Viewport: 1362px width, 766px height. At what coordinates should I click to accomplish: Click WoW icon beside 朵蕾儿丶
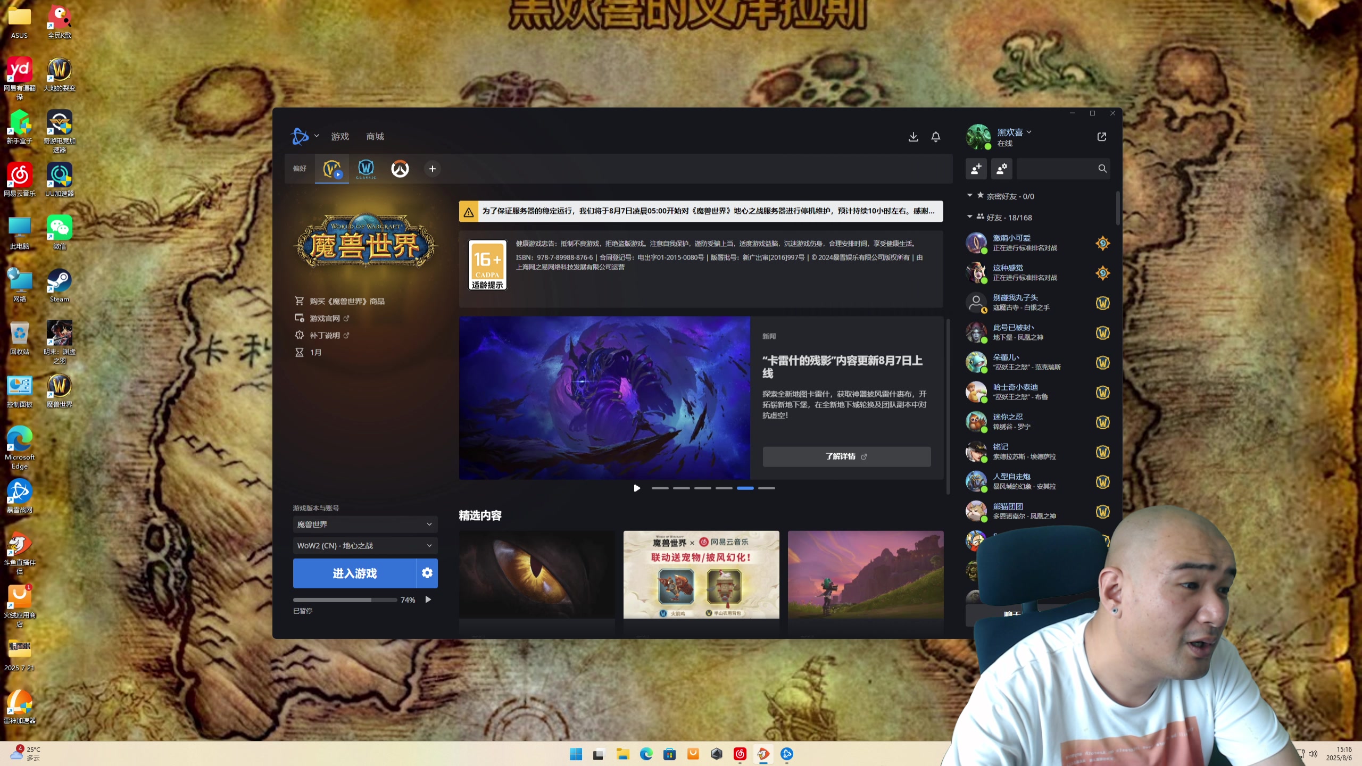[1102, 363]
